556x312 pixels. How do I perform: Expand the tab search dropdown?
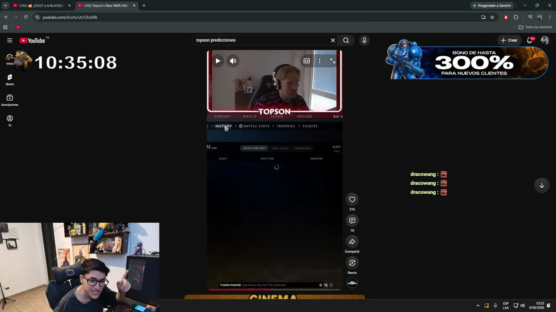5,6
